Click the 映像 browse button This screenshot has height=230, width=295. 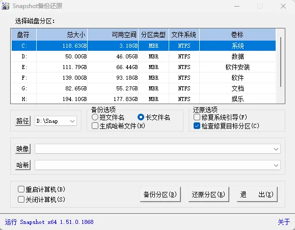point(22,149)
